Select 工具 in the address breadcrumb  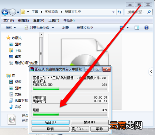35,12
